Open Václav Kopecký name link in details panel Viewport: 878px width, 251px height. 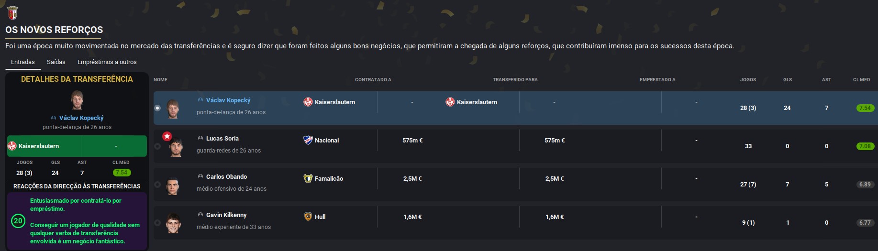pos(81,118)
